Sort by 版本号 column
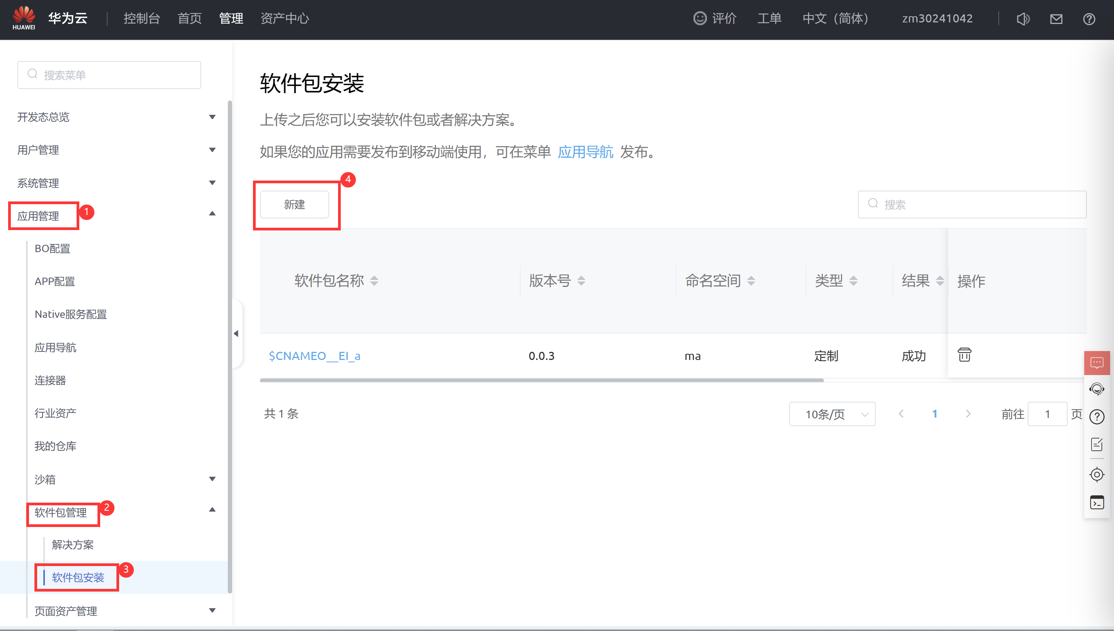Image resolution: width=1114 pixels, height=631 pixels. pyautogui.click(x=581, y=281)
